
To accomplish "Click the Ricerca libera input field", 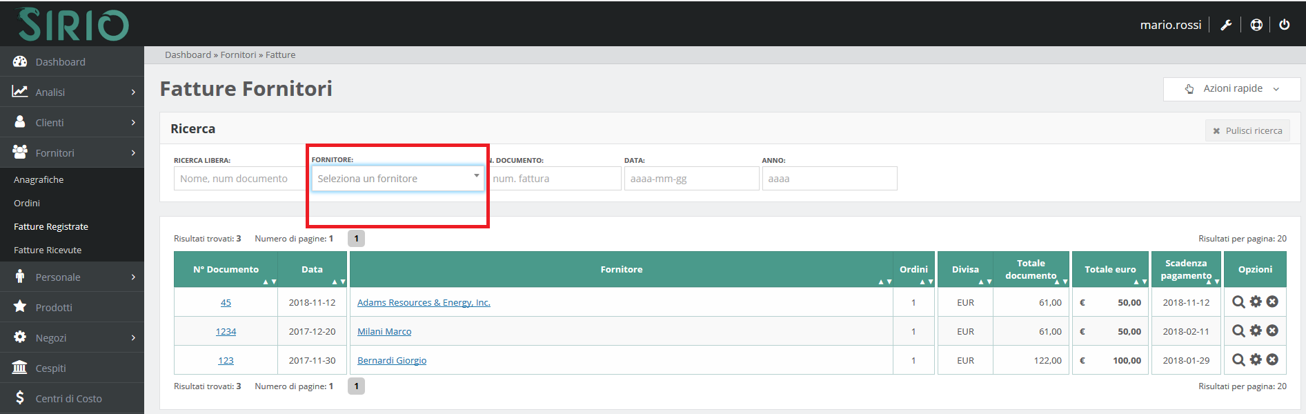I will [x=239, y=179].
